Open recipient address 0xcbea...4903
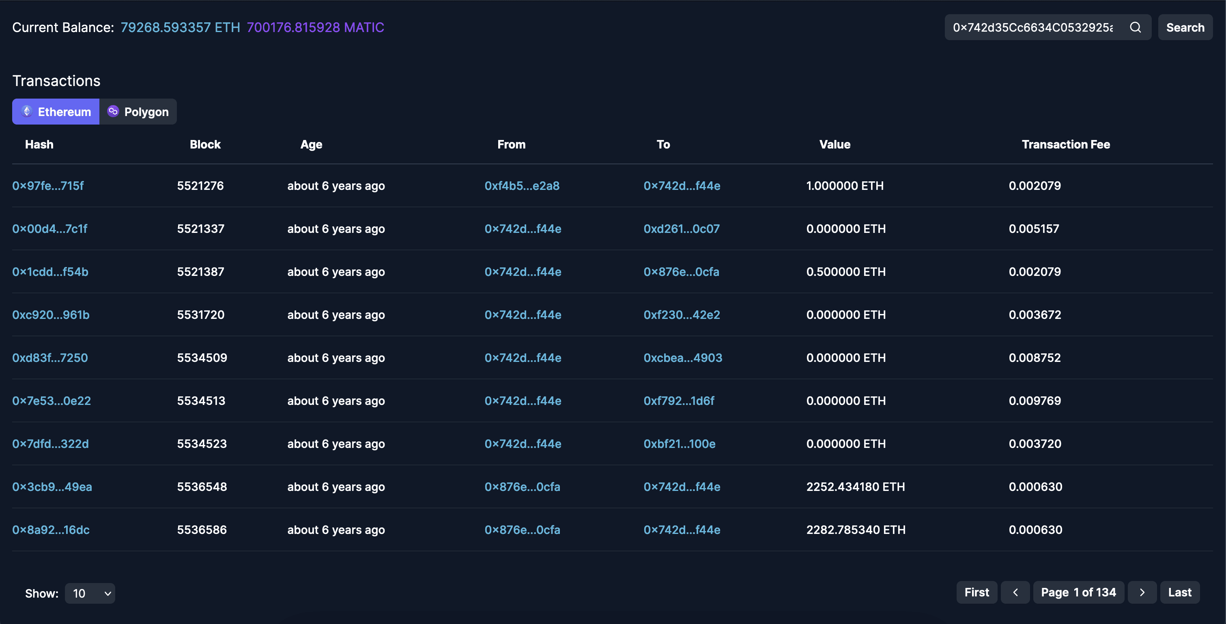This screenshot has height=624, width=1226. pyautogui.click(x=682, y=358)
